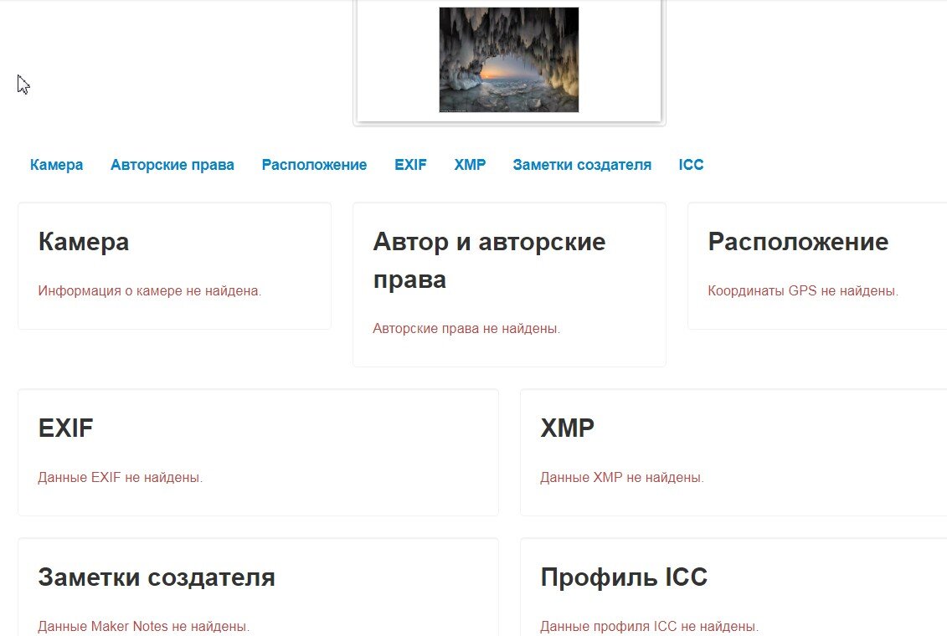947x636 pixels.
Task: Click the EXIF card heading
Action: (66, 428)
